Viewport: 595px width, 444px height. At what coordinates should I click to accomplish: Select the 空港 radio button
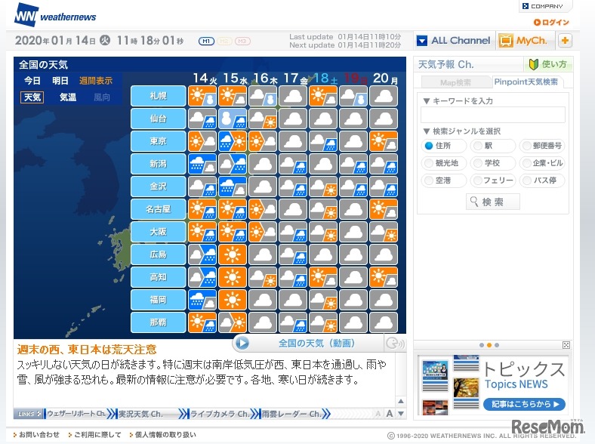(x=429, y=180)
